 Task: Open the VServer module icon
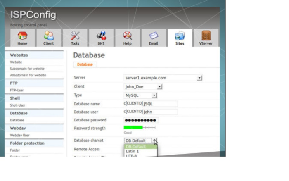[x=206, y=37]
